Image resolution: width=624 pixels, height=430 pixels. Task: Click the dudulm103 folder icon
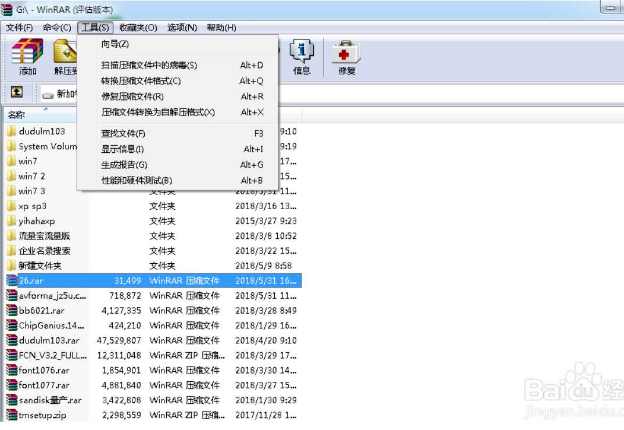pyautogui.click(x=12, y=131)
